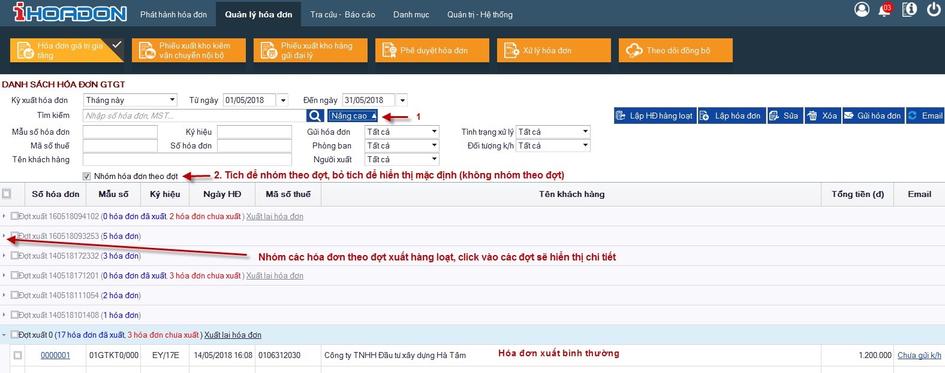The image size is (945, 373).
Task: Open the Kỳ xuất hóa đơn dropdown
Action: tap(130, 100)
